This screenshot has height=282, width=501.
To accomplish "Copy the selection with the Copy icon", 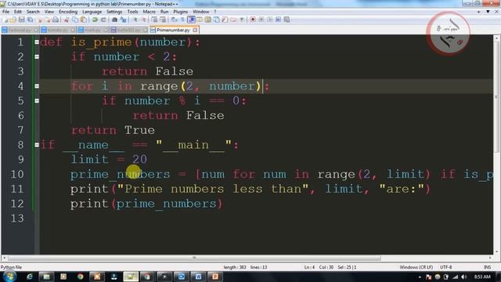I will pos(75,20).
